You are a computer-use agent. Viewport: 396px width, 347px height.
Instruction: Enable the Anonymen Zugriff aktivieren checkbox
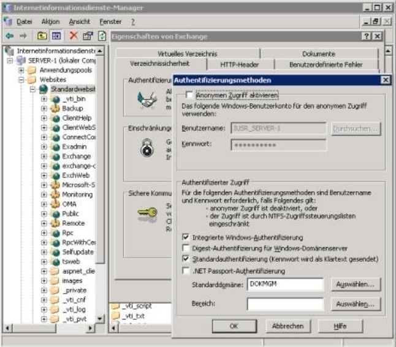189,95
